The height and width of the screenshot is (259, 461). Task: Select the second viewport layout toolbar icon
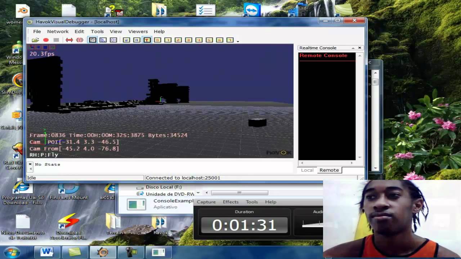point(103,40)
